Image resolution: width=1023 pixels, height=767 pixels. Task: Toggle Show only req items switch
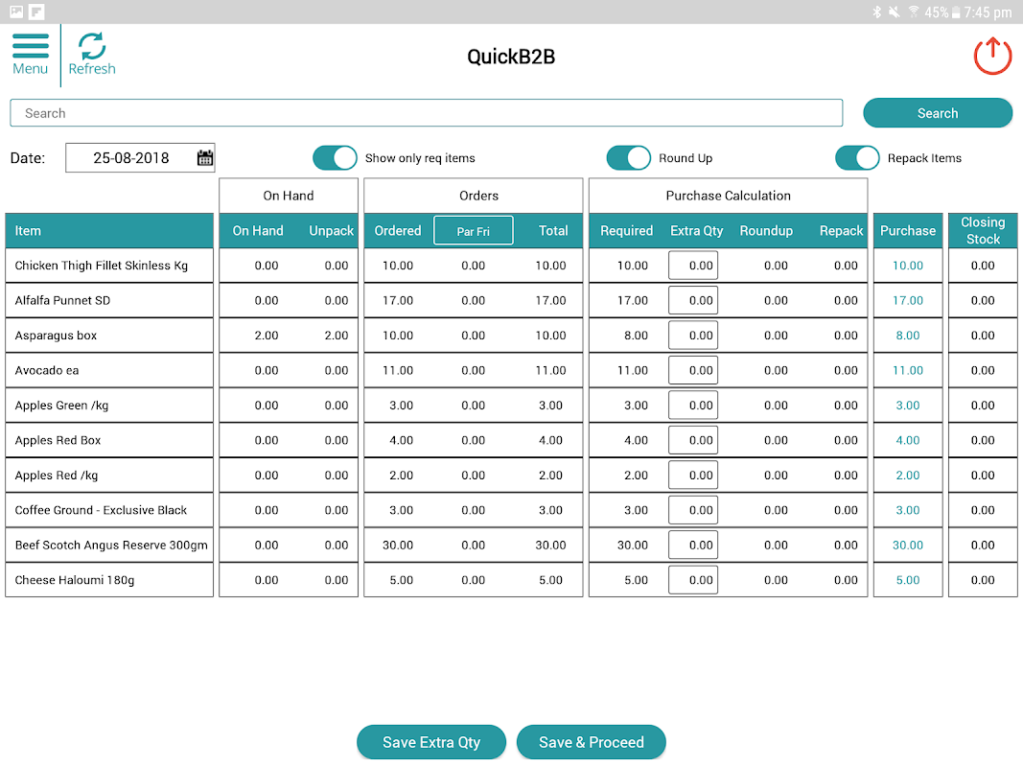[335, 158]
